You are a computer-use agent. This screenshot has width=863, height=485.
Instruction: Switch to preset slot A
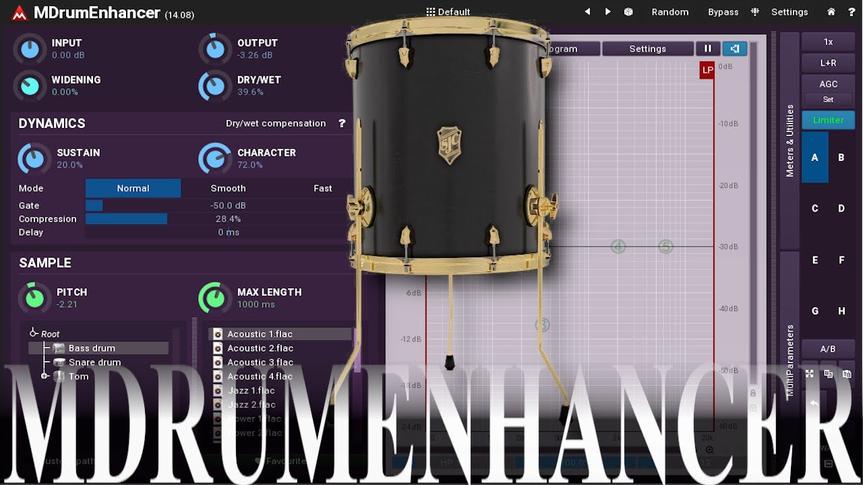tap(814, 158)
